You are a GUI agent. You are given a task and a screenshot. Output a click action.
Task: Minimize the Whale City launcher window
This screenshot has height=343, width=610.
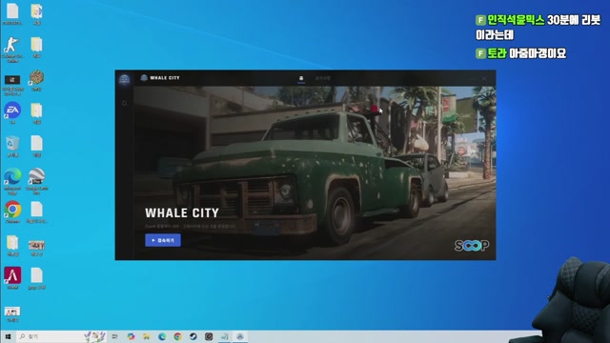pyautogui.click(x=473, y=78)
